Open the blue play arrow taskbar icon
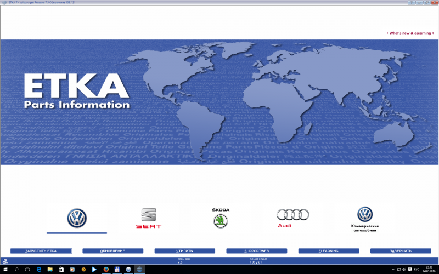 pyautogui.click(x=94, y=270)
